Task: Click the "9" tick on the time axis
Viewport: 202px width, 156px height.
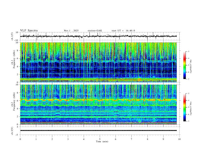Action: (163, 139)
